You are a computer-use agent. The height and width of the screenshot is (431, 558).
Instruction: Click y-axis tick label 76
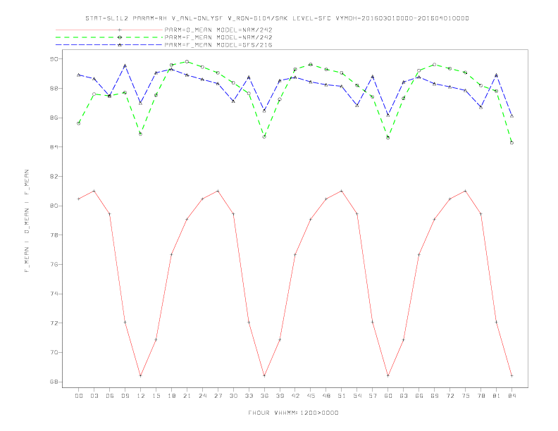click(x=54, y=265)
